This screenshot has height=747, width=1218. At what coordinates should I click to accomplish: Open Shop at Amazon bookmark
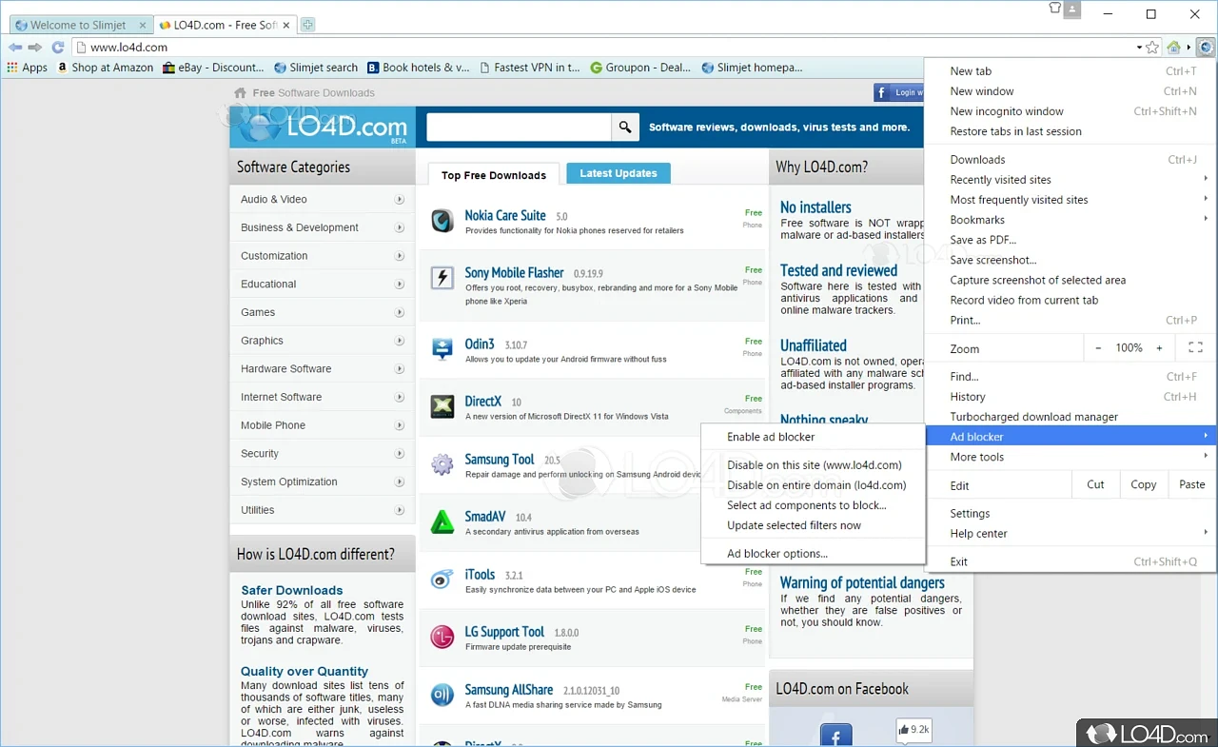coord(104,68)
